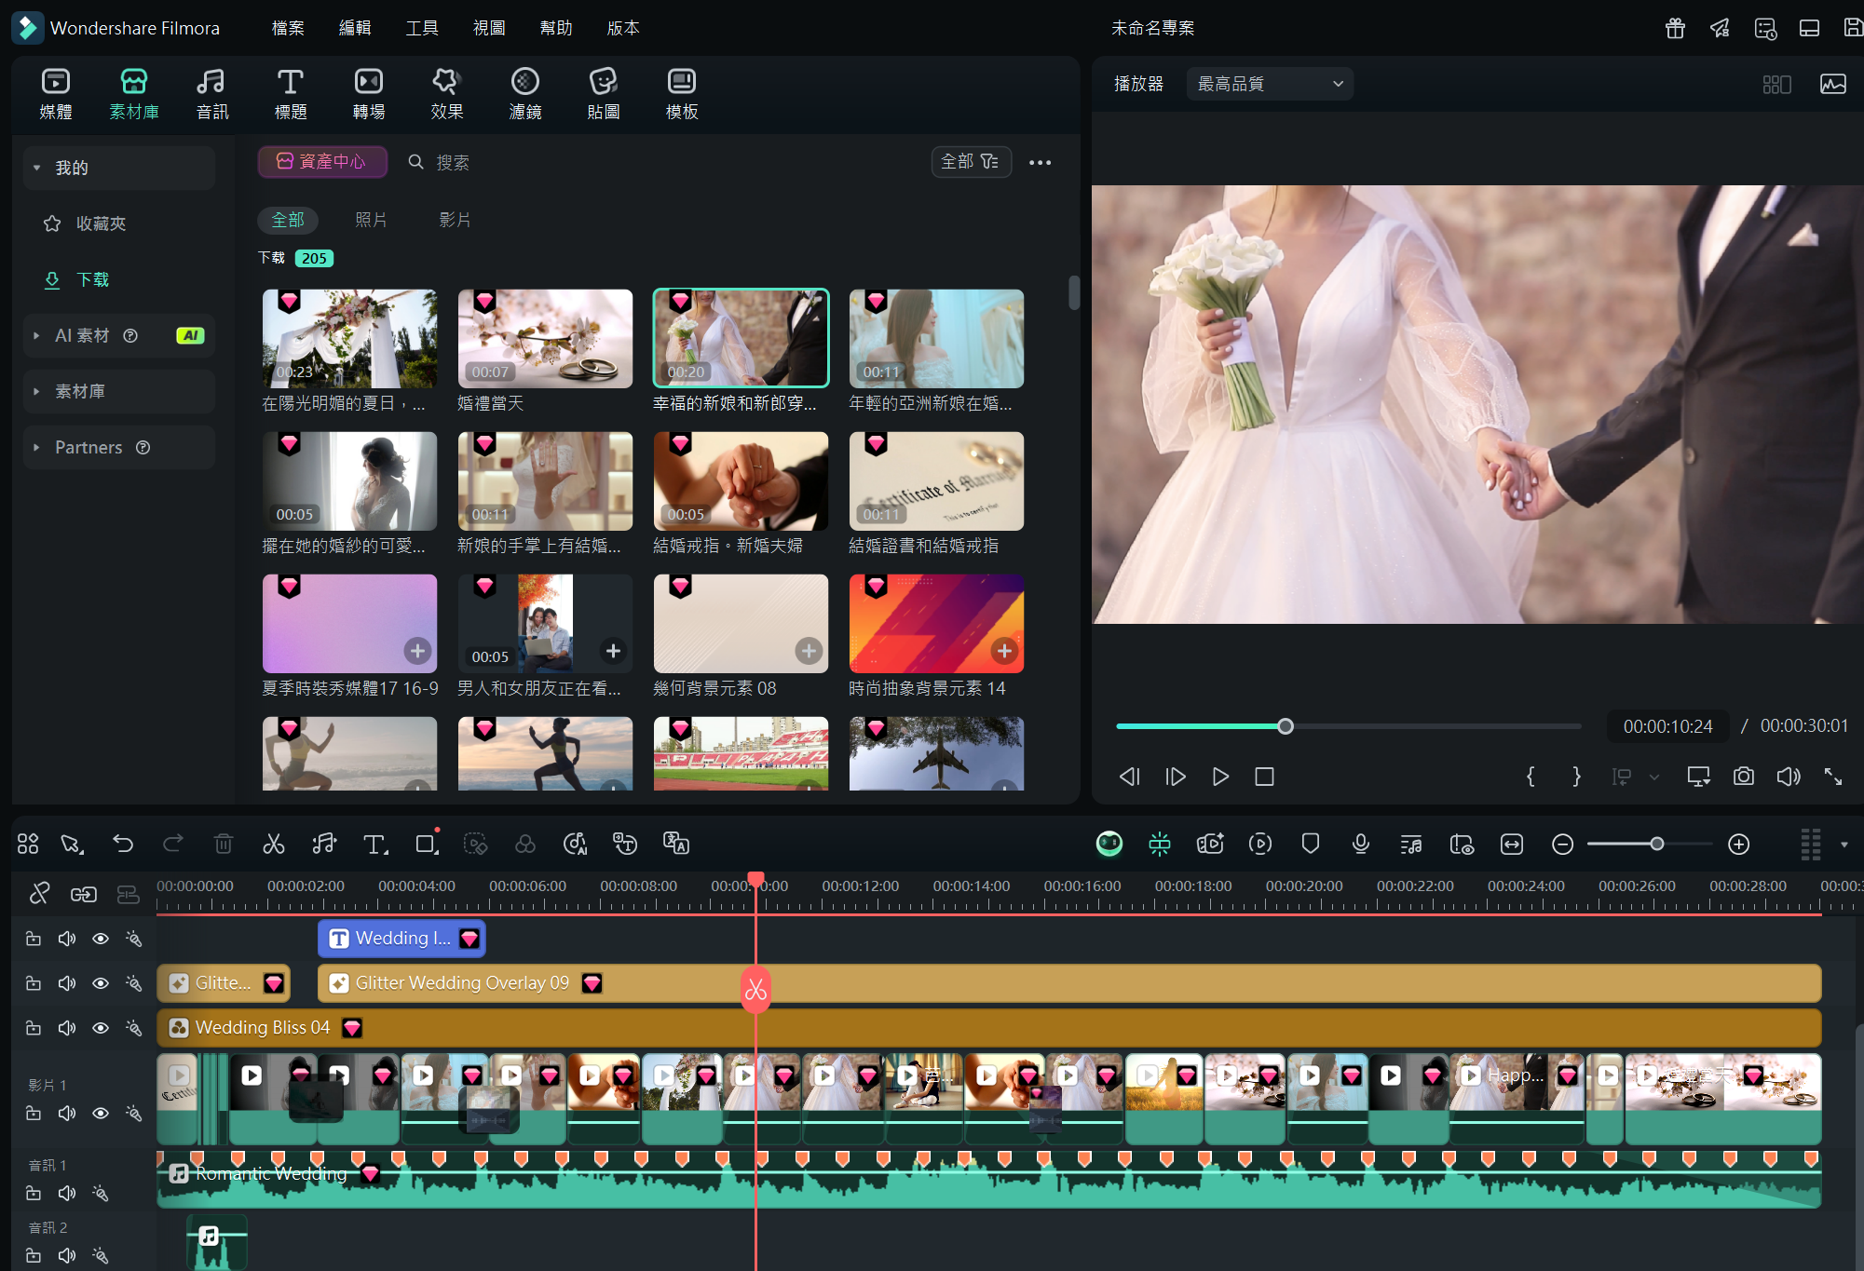
Task: Add 時尚抽象背景元素 14 with plus button
Action: [1004, 651]
